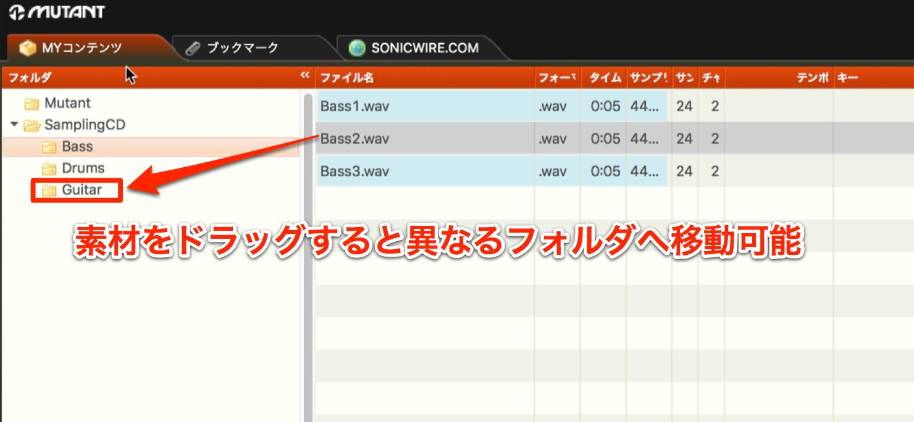Sort by サンプリング rate column header
The height and width of the screenshot is (422, 914).
[649, 77]
